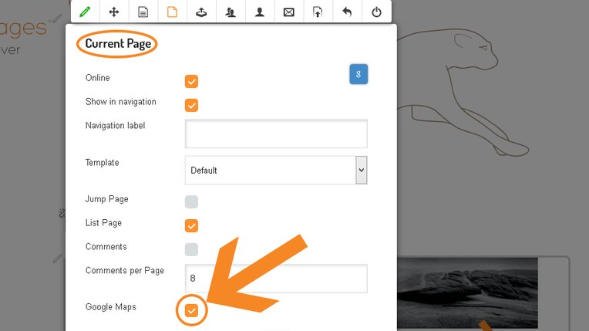Select the move arrows tool
Viewport: 589px width, 331px height.
(x=113, y=12)
